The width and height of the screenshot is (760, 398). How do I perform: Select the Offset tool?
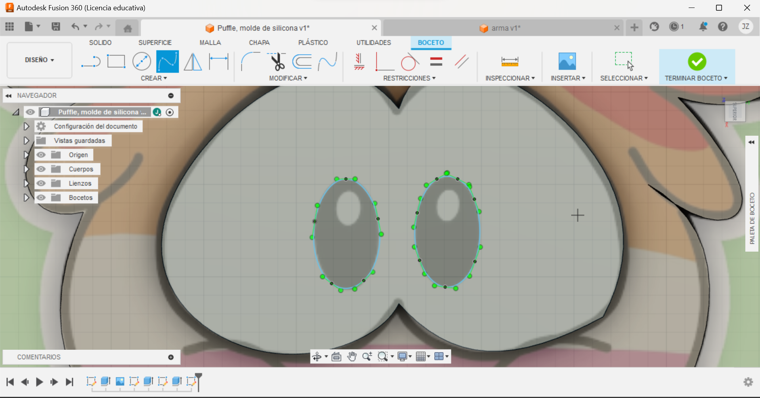coord(302,62)
